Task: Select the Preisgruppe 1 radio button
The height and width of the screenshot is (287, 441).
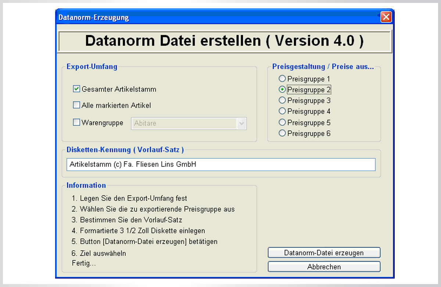Action: pos(282,78)
